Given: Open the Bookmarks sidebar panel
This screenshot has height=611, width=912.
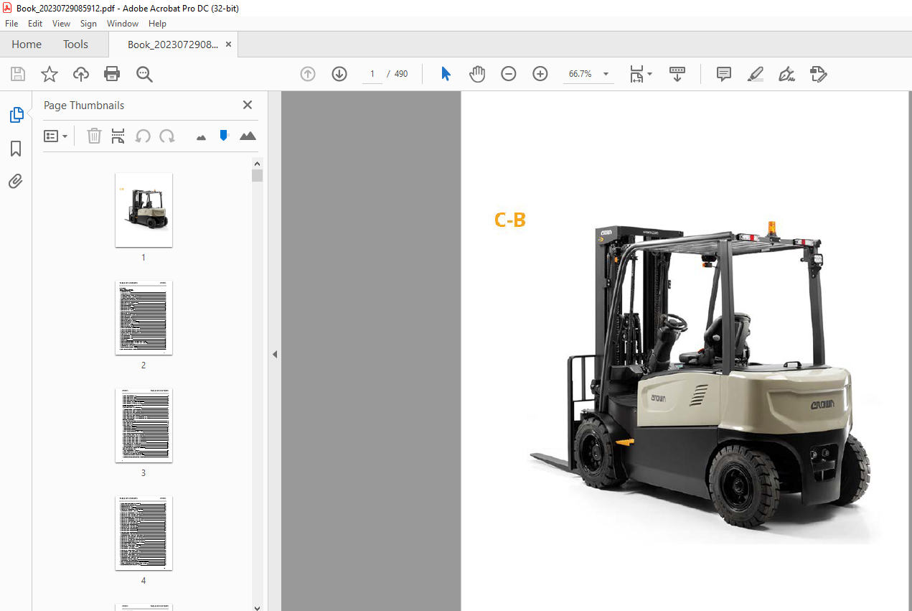Looking at the screenshot, I should pyautogui.click(x=16, y=149).
